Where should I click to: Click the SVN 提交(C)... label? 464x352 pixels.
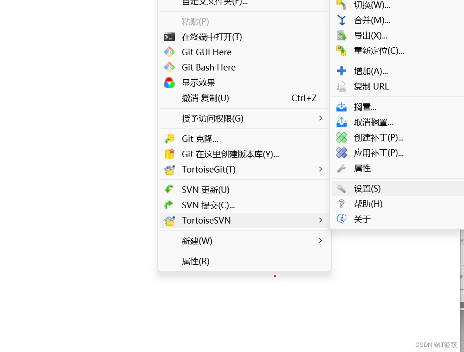[208, 205]
